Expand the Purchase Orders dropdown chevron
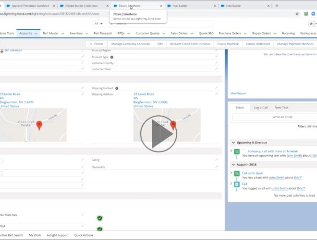The image size is (317, 240). tap(245, 34)
